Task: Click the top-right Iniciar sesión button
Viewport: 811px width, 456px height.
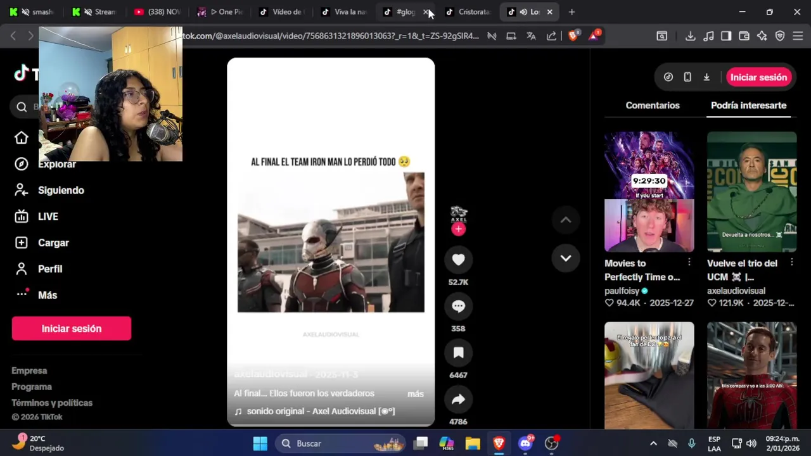Action: pos(758,77)
